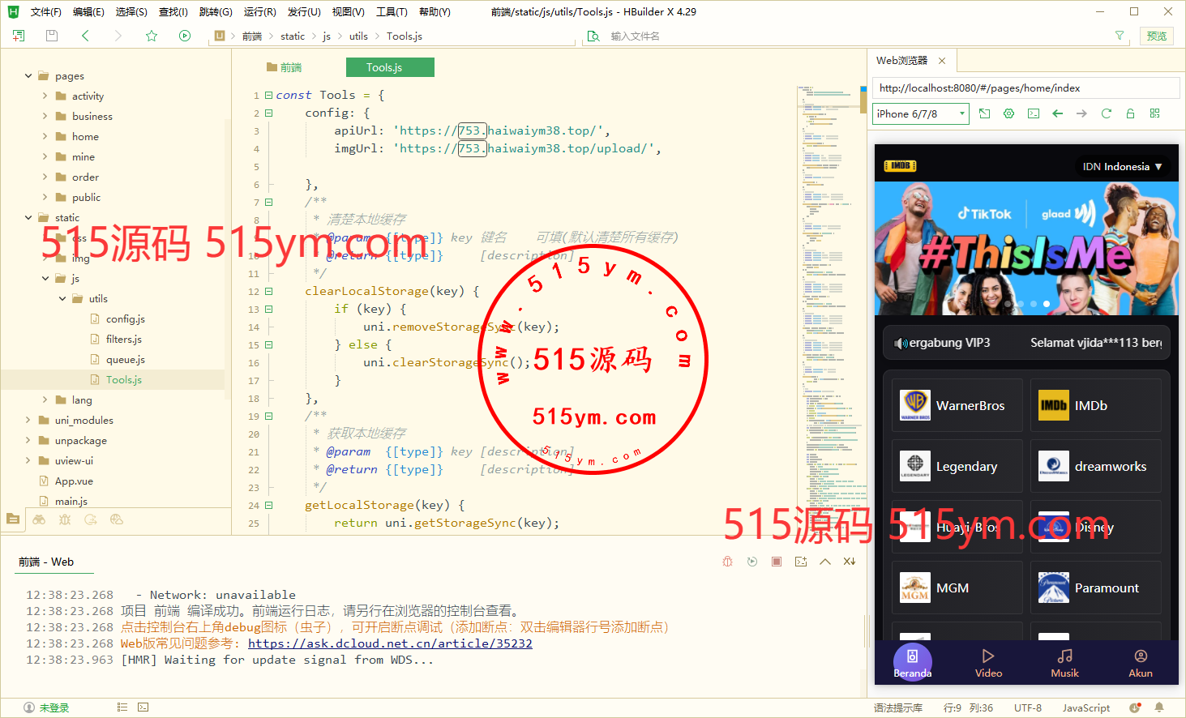
Task: Go back using the toolbar left chevron
Action: pyautogui.click(x=85, y=36)
